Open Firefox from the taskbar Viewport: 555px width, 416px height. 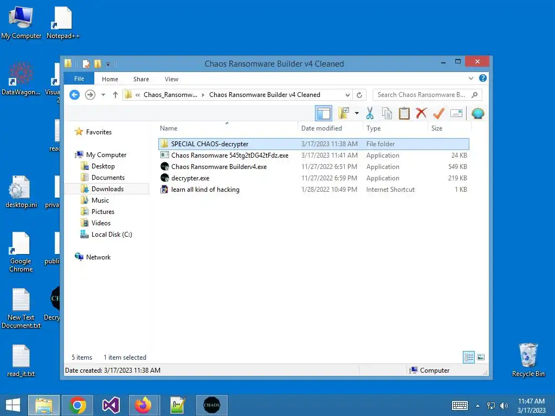pos(143,405)
